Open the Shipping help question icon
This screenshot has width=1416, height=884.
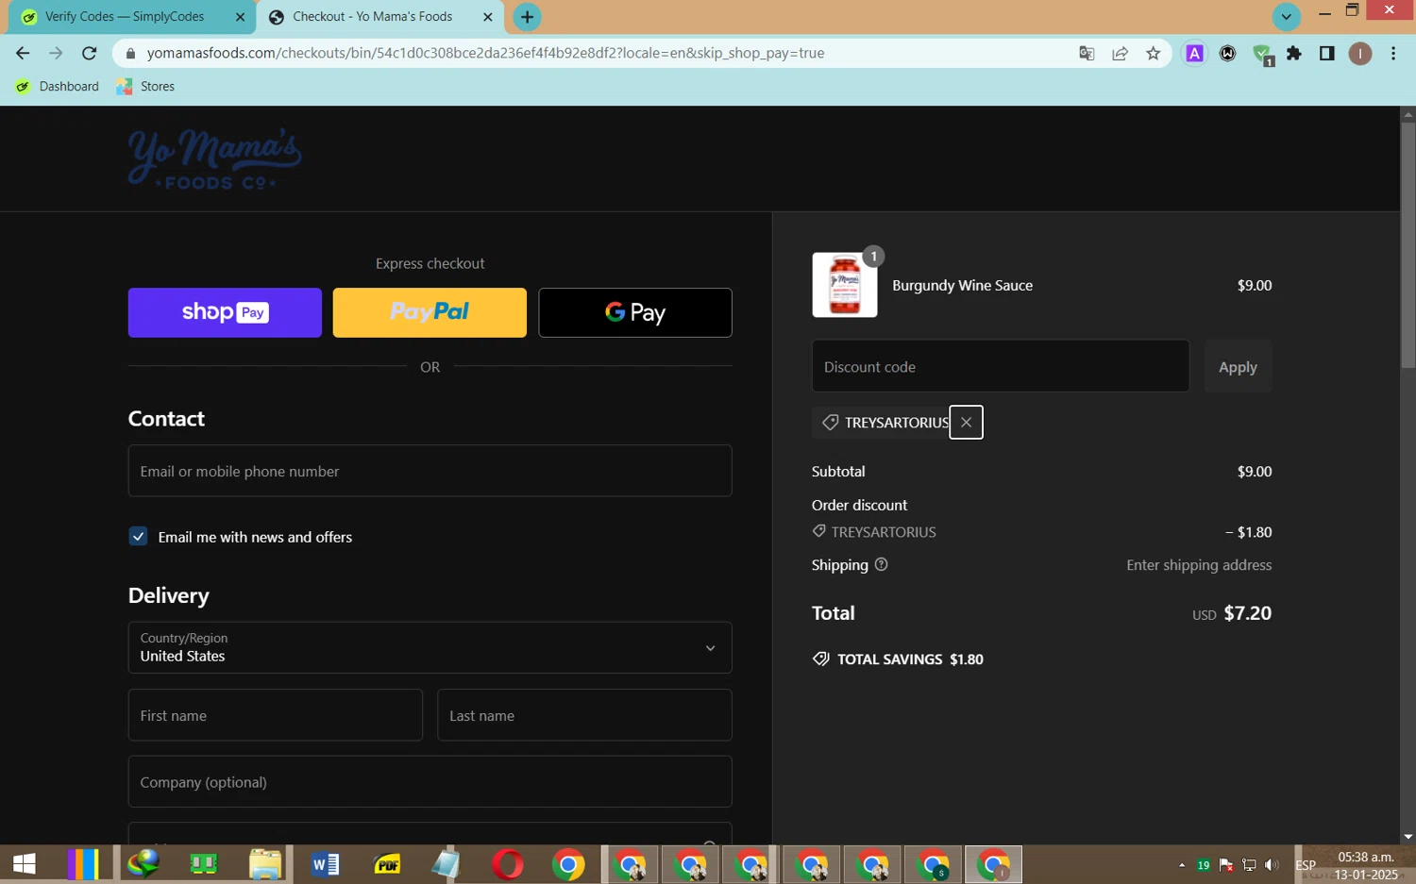point(881,564)
